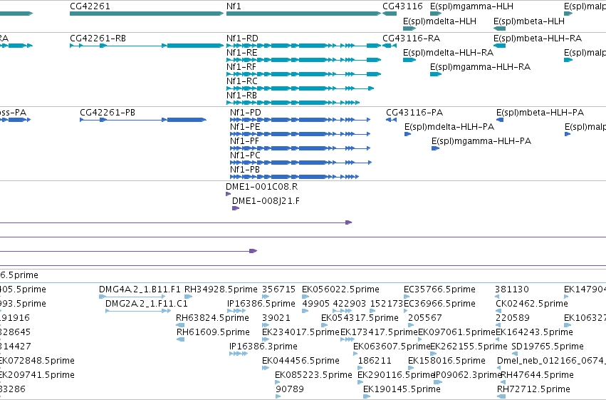Select the EK097061.5prime EST

420,339
